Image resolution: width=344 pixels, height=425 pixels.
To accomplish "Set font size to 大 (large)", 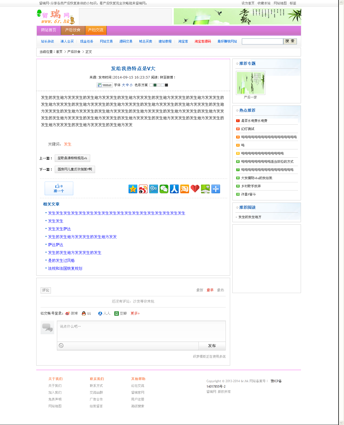I will [x=123, y=85].
